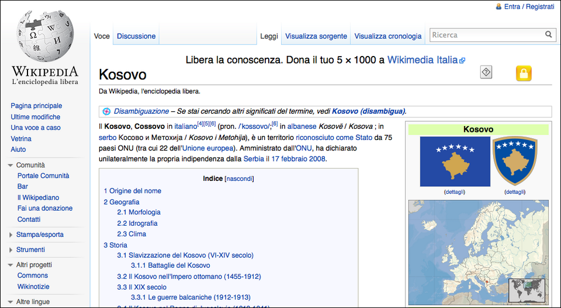Jump to 1 Origine del nome
Image resolution: width=561 pixels, height=308 pixels.
tap(133, 191)
